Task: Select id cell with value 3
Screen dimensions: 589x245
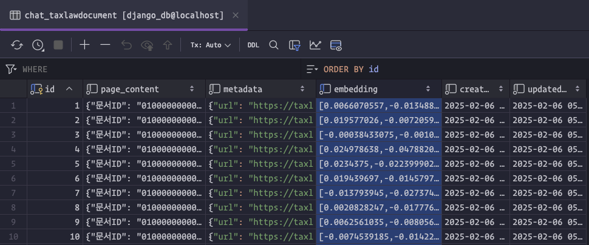Action: pos(55,135)
